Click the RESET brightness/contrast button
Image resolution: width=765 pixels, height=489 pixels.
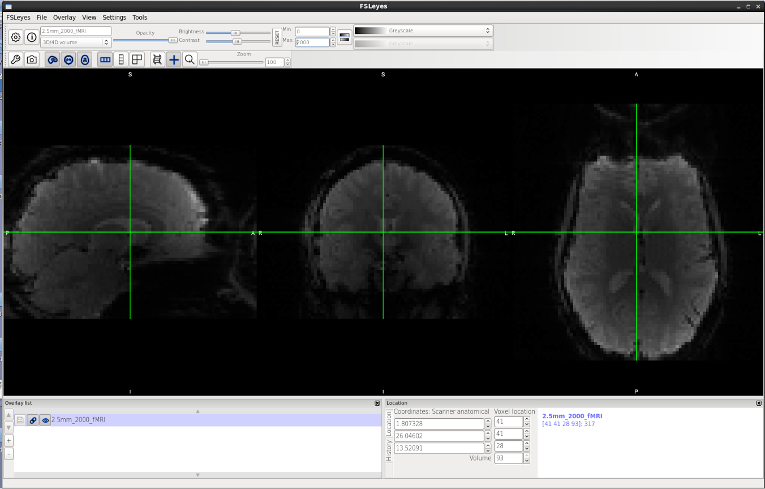(x=277, y=37)
